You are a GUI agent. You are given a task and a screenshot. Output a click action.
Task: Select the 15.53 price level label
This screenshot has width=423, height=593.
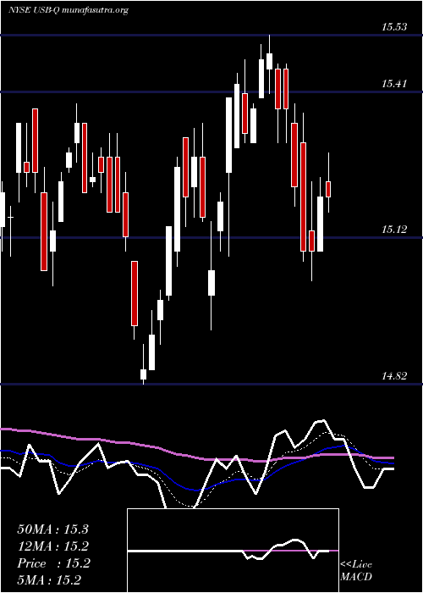pos(394,27)
